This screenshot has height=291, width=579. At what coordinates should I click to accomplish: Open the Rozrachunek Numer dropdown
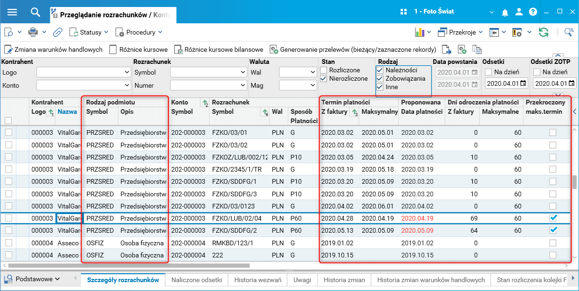pyautogui.click(x=243, y=85)
